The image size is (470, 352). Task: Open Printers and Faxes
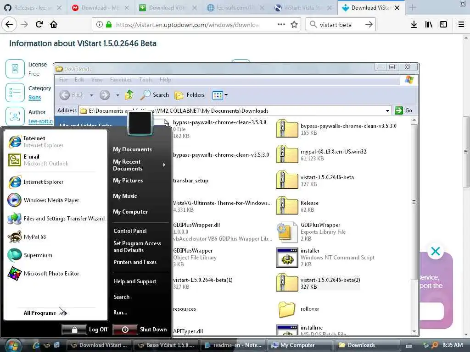pyautogui.click(x=135, y=262)
